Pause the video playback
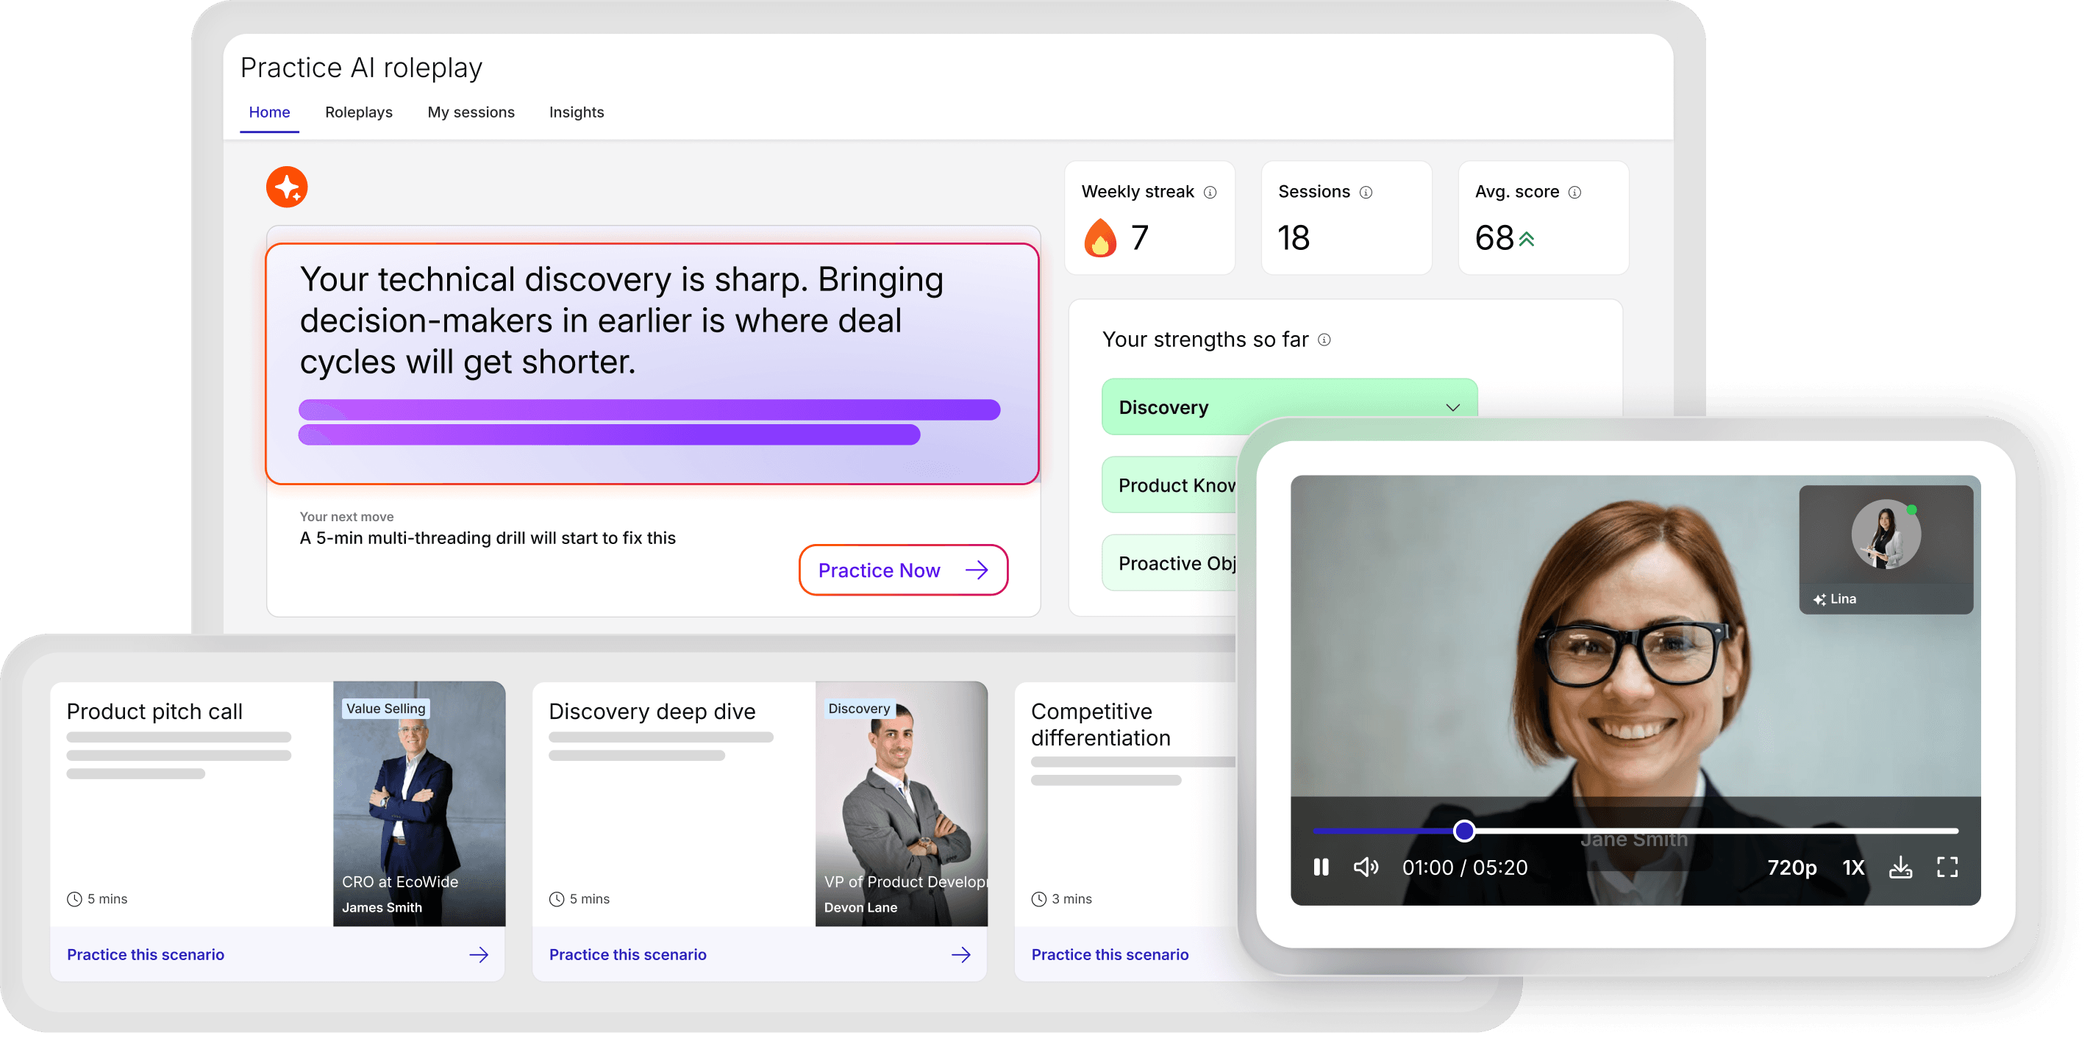This screenshot has width=2090, height=1038. tap(1321, 867)
